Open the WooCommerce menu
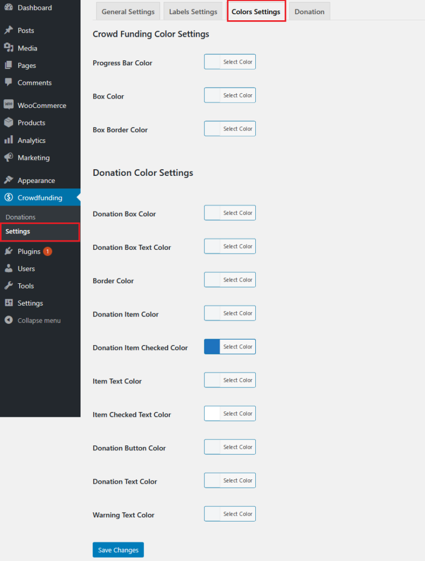 pos(40,105)
